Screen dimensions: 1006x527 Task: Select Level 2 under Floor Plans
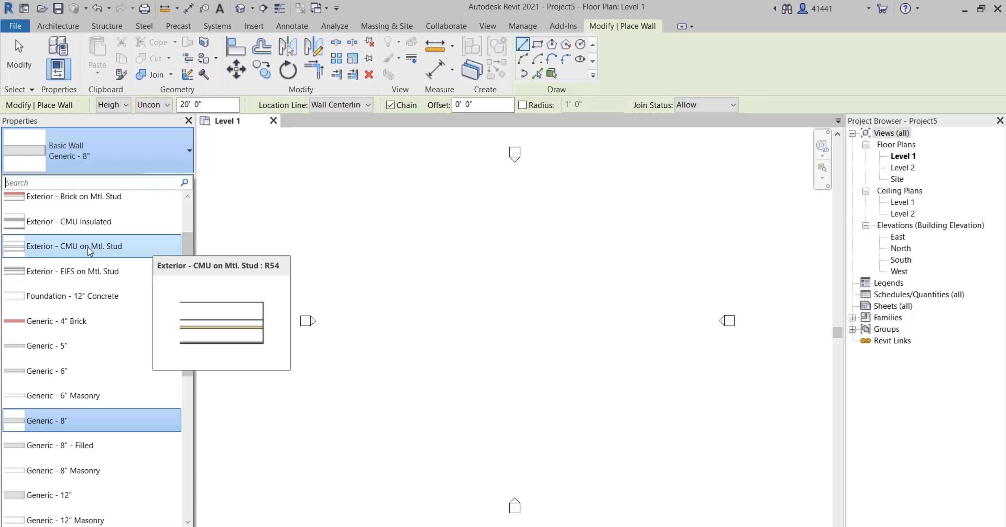[902, 168]
